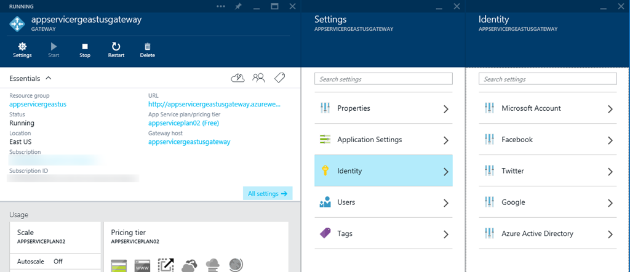Click the tag icon in Essentials bar
Screen dimensions: 630x272
pos(279,78)
